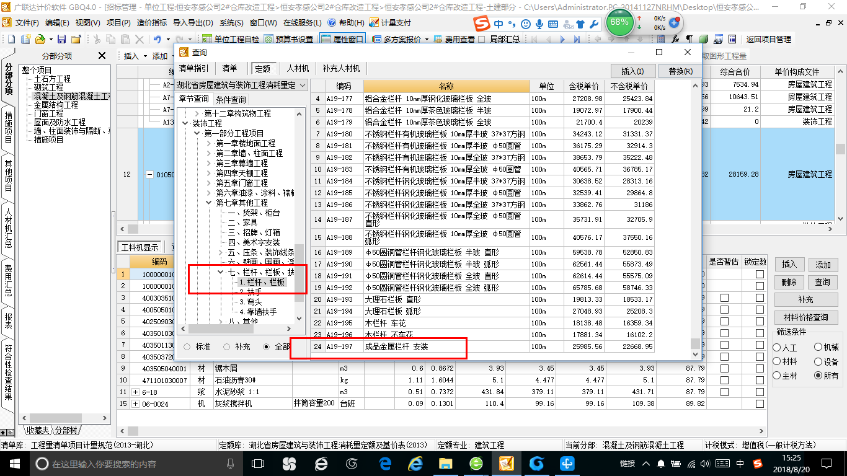
Task: Click 返回项目管理 link in toolbar
Action: coord(768,39)
